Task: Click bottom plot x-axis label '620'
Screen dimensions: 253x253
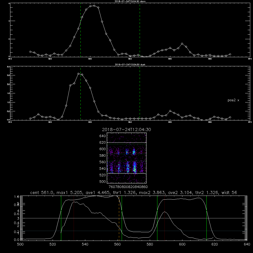Action: (x=215, y=244)
